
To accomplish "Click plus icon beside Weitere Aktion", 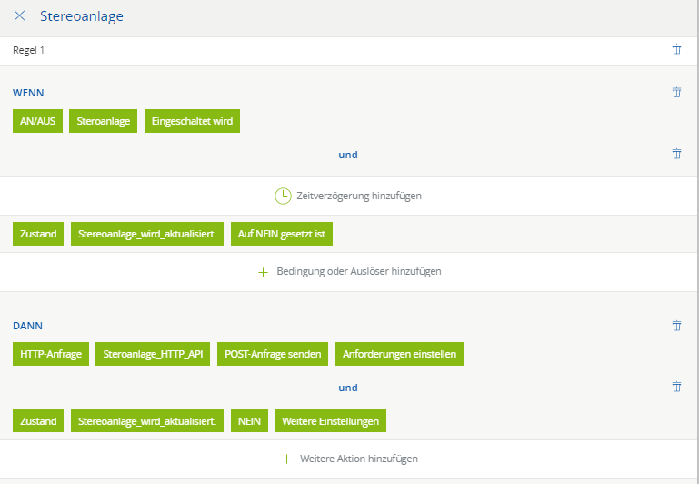I will (x=287, y=459).
